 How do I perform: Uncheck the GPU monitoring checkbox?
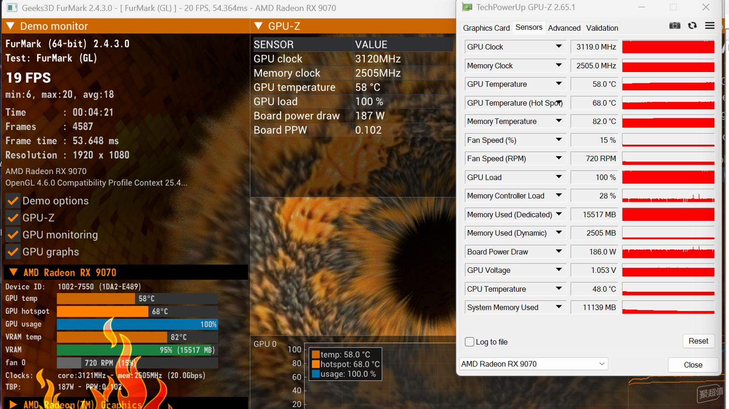[13, 235]
